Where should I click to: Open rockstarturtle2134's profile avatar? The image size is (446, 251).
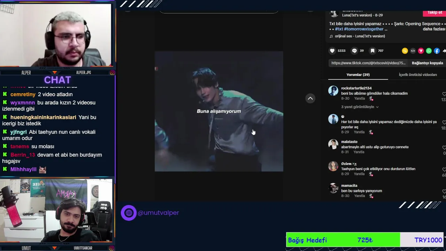(x=333, y=91)
